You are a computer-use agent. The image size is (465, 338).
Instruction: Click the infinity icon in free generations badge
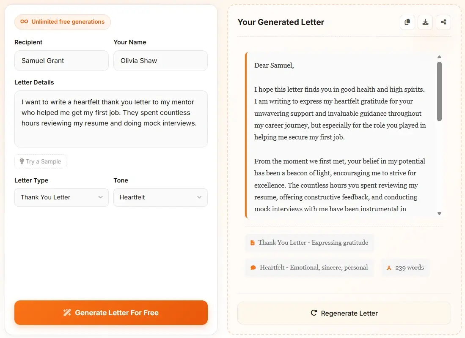(x=24, y=22)
